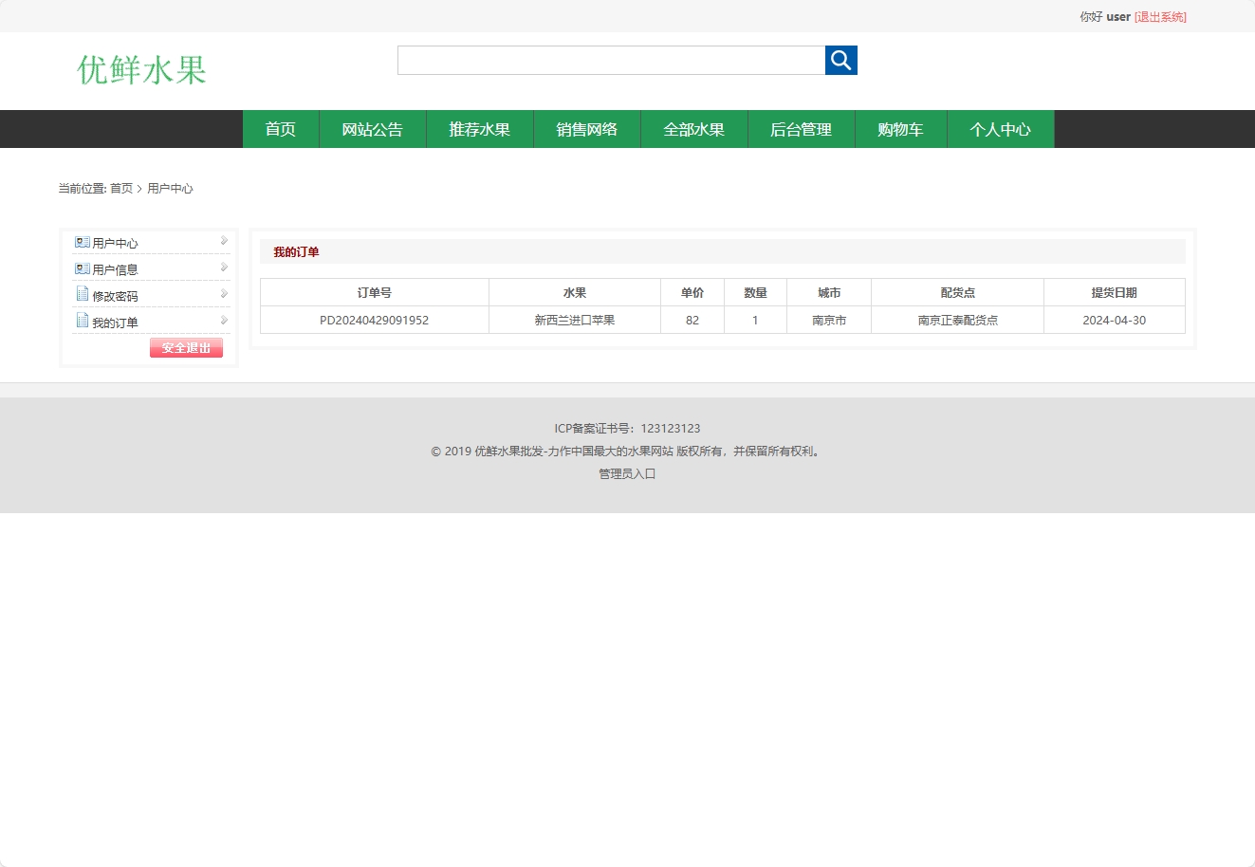The width and height of the screenshot is (1255, 867).
Task: Select order row PD20240429091952
Action: (x=374, y=320)
